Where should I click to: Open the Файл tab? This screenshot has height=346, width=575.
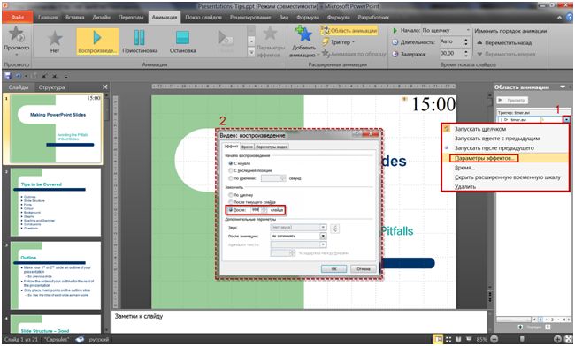pyautogui.click(x=17, y=17)
